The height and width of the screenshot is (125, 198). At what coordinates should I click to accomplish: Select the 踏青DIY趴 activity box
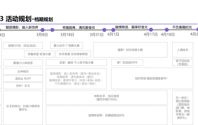[23, 45]
